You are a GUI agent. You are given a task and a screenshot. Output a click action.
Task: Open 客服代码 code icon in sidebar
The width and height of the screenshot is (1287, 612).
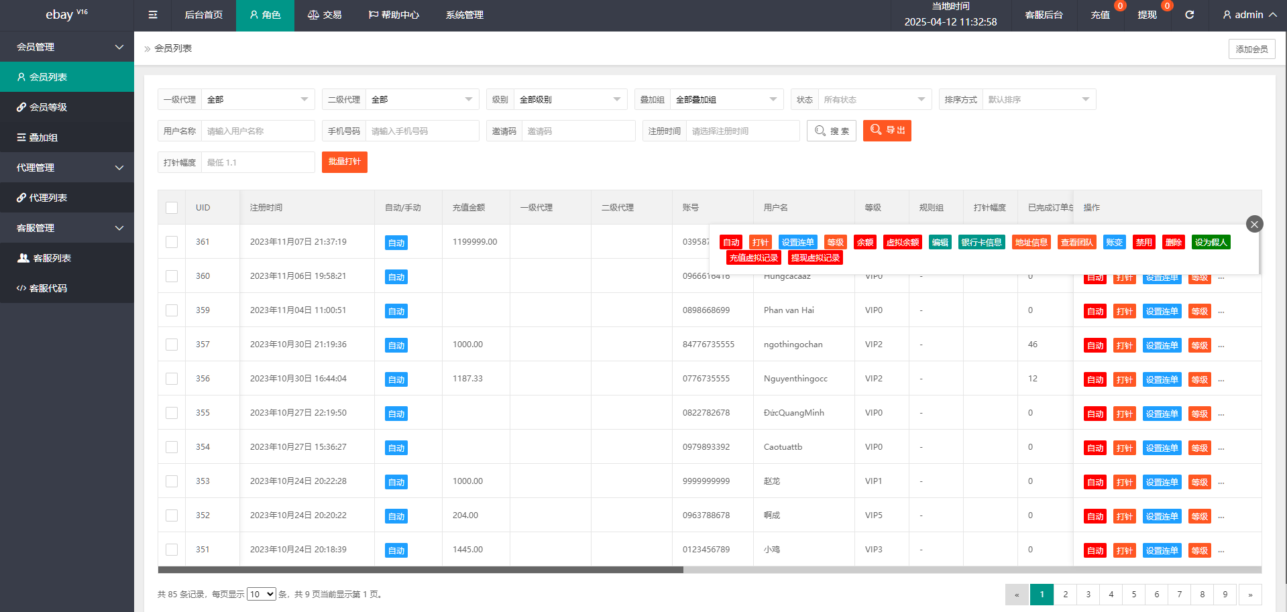pyautogui.click(x=21, y=288)
